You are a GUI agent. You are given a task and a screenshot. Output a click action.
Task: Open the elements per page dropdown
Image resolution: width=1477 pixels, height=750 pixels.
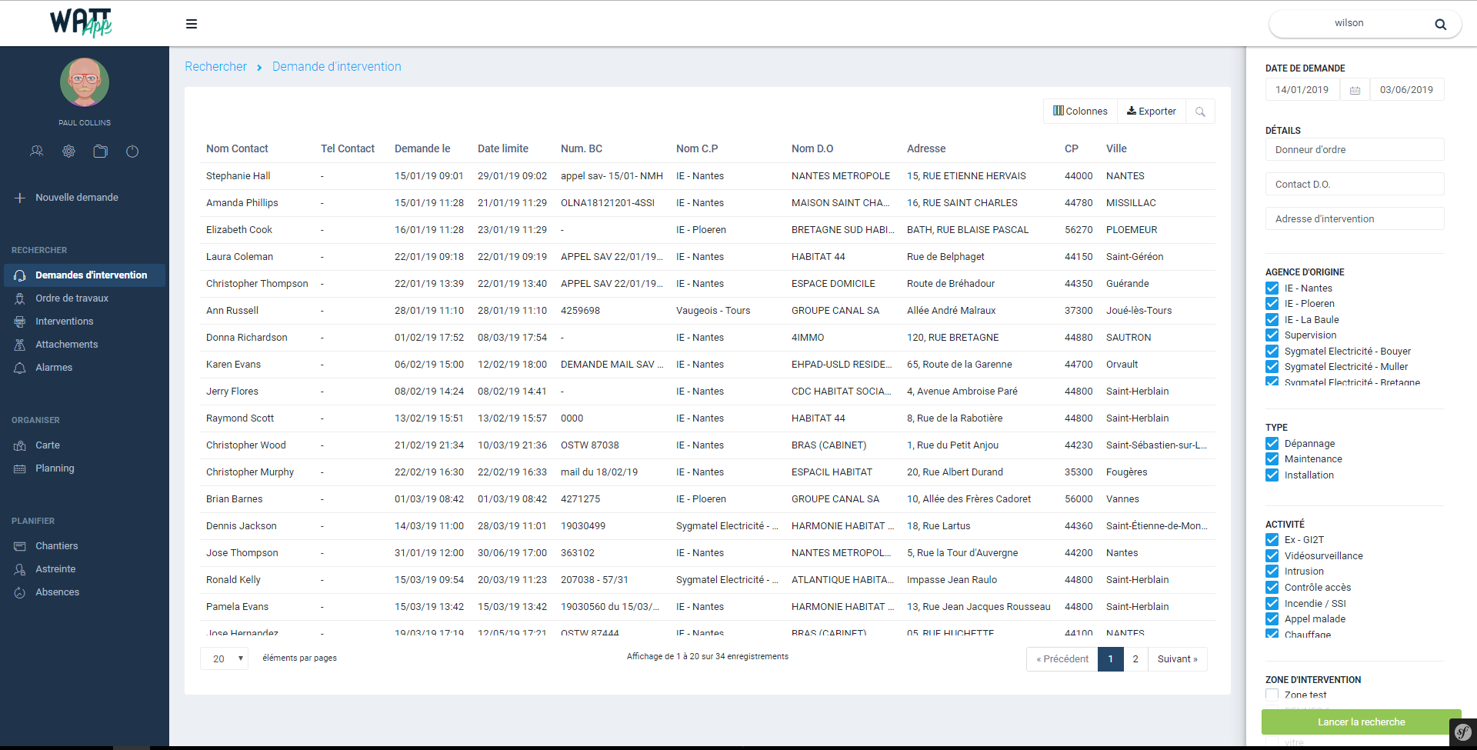point(224,658)
